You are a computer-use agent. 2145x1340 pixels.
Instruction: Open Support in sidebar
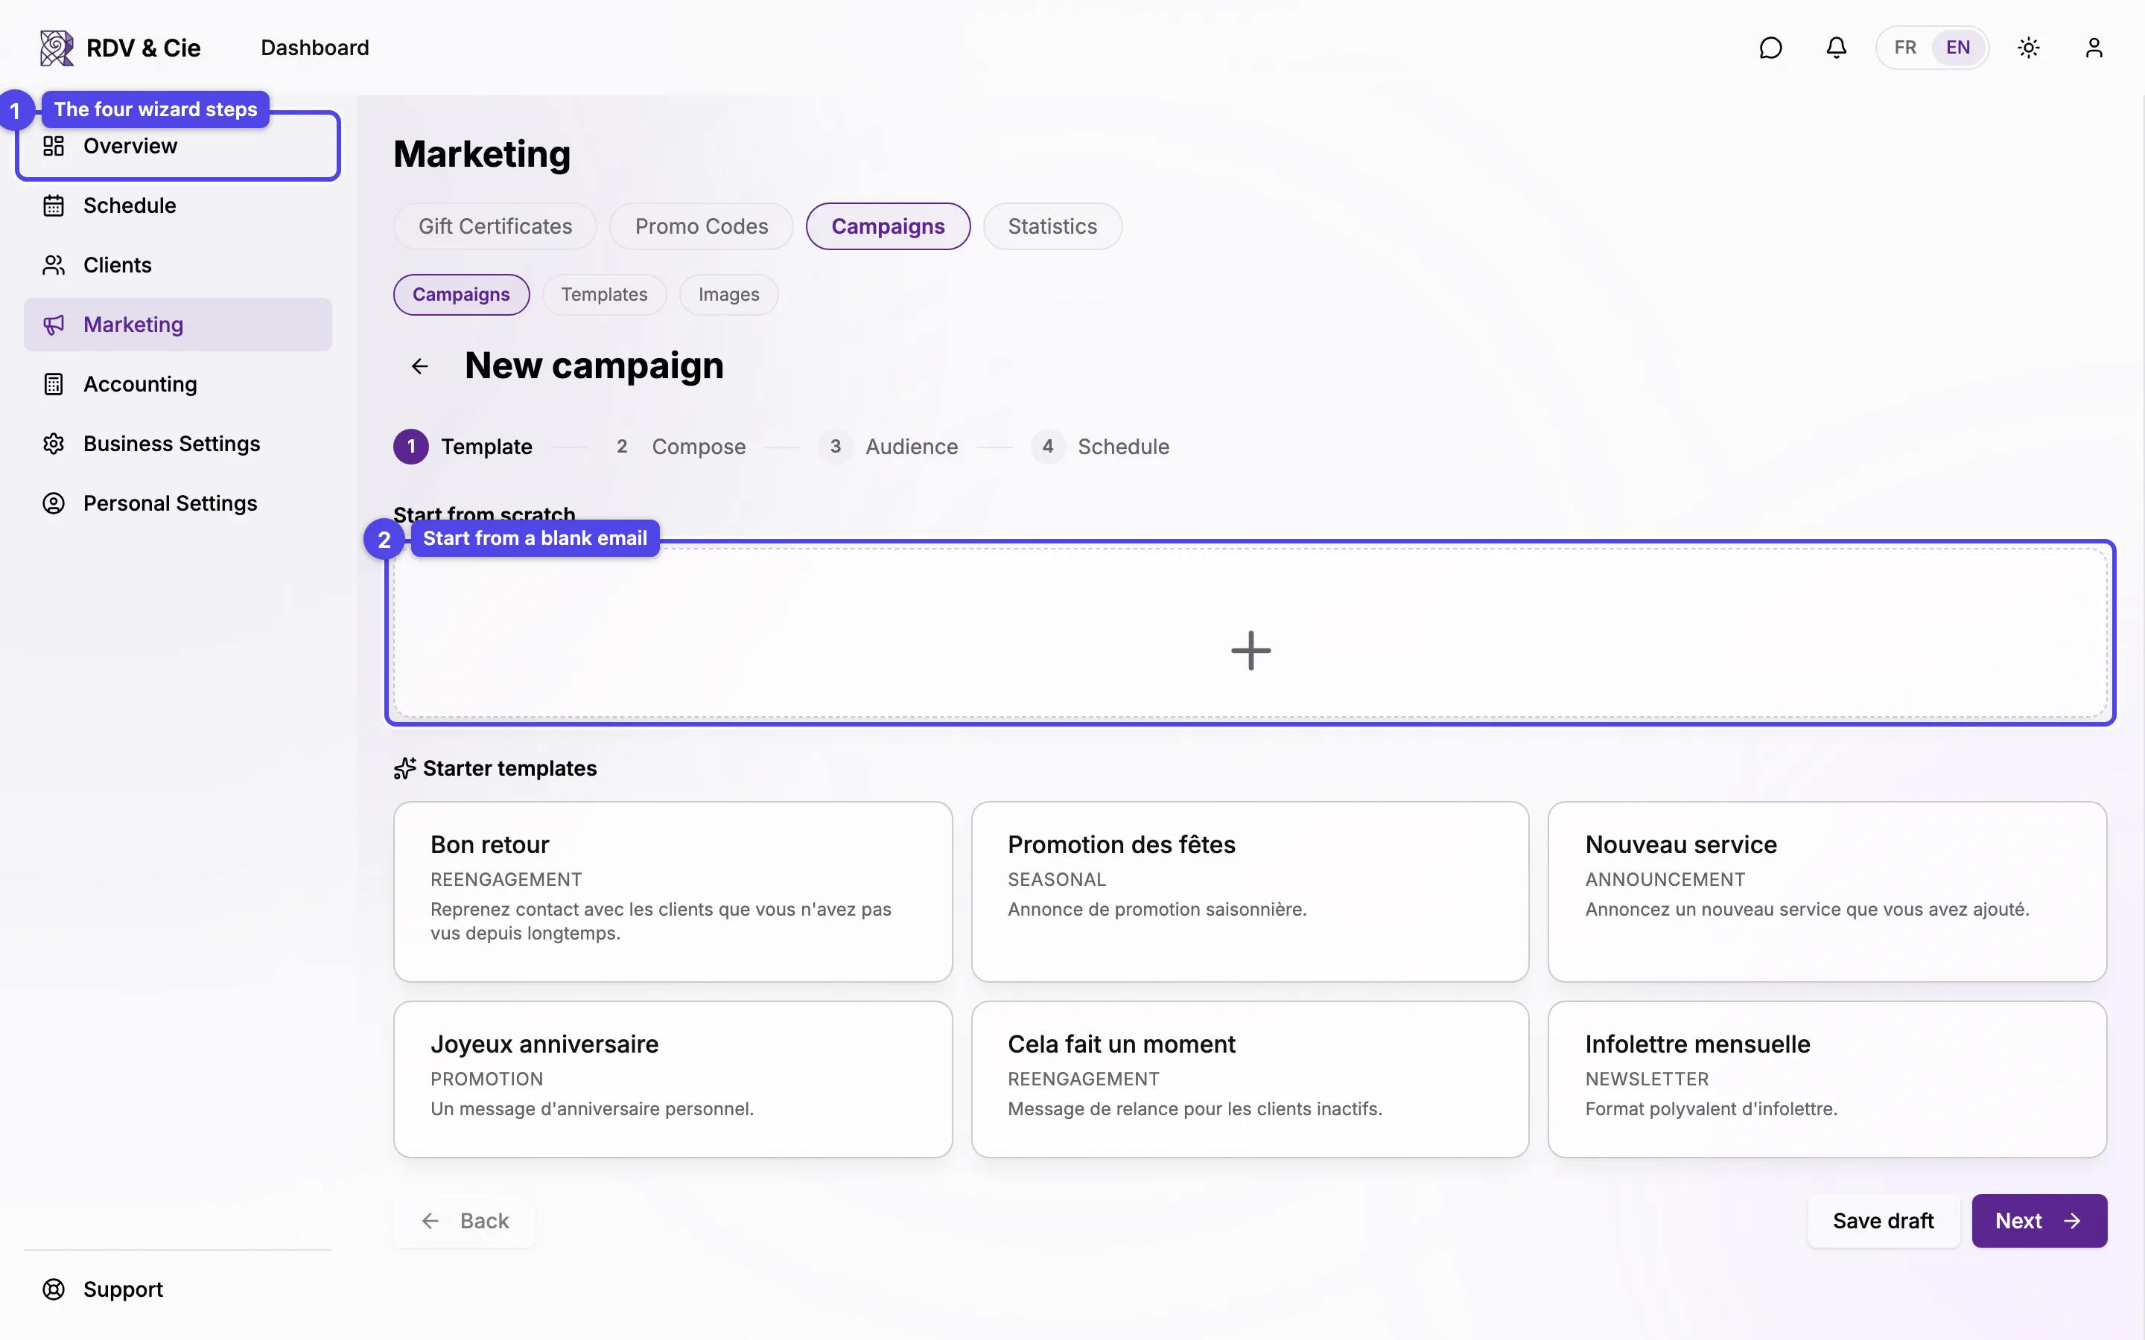point(178,1289)
